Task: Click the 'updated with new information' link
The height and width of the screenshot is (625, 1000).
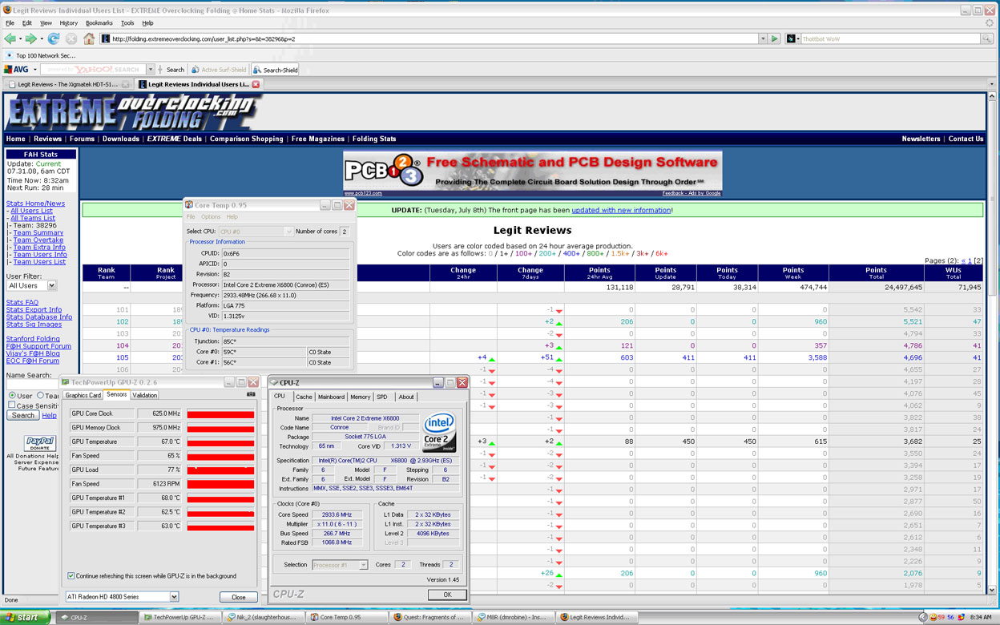Action: (621, 210)
